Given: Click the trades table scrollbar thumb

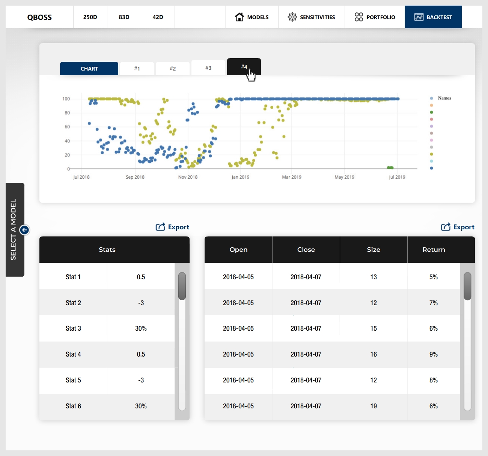Looking at the screenshot, I should 467,286.
